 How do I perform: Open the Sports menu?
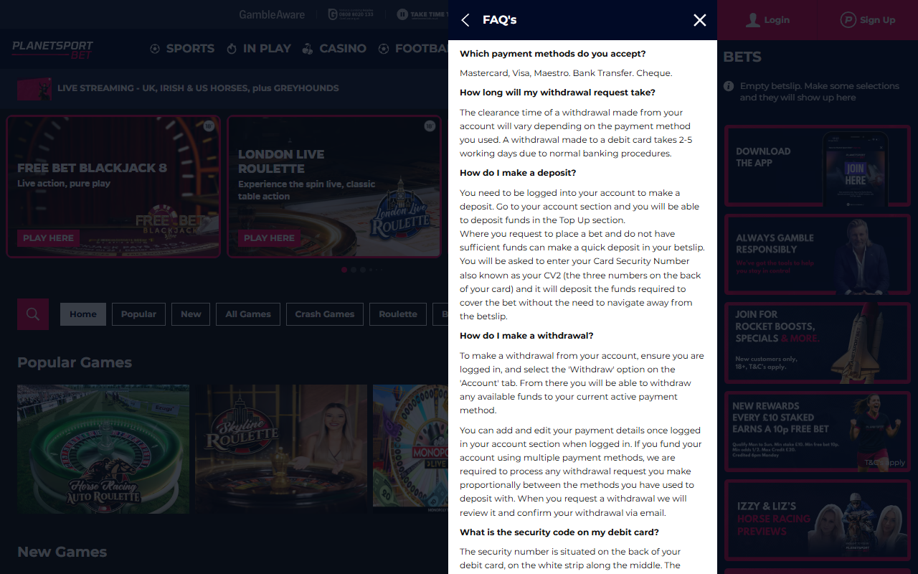pos(182,49)
